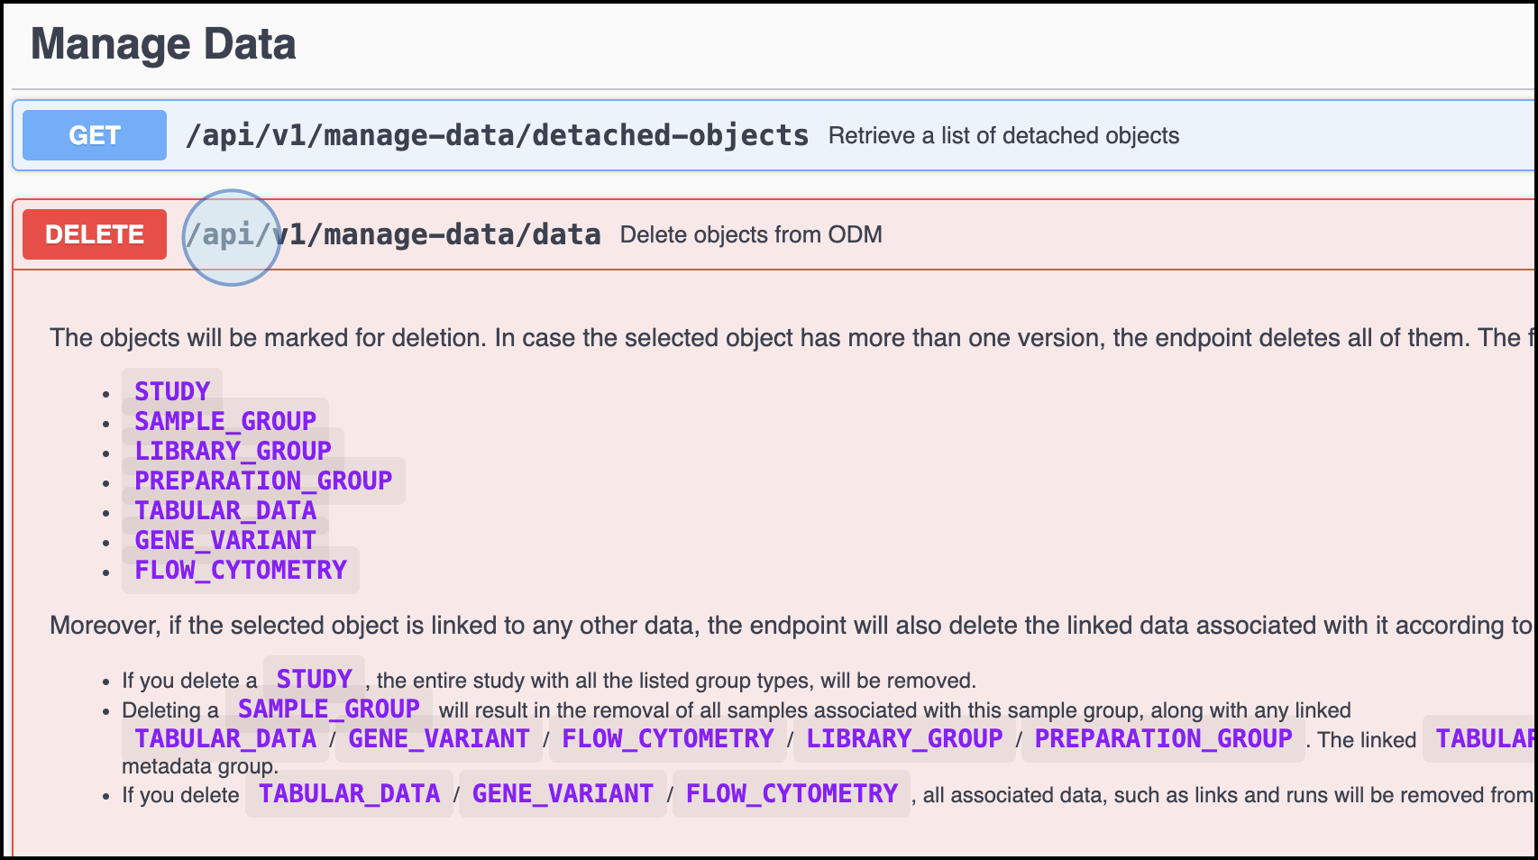Click the Manage Data section heading
The image size is (1538, 860).
[163, 44]
